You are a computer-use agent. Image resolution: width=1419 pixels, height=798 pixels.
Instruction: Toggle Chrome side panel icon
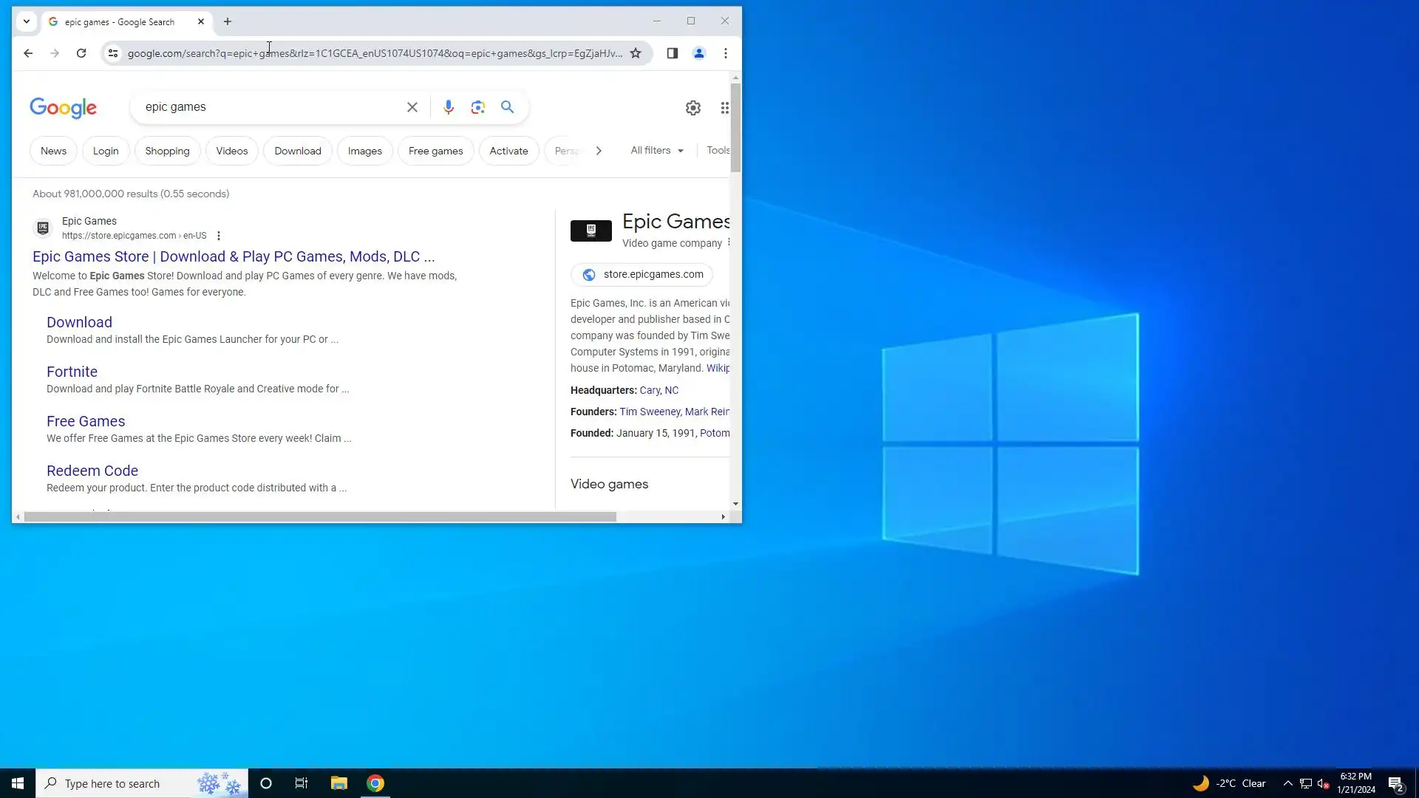tap(672, 53)
